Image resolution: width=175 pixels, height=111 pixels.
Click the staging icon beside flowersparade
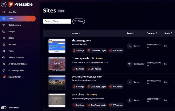tap(93, 58)
